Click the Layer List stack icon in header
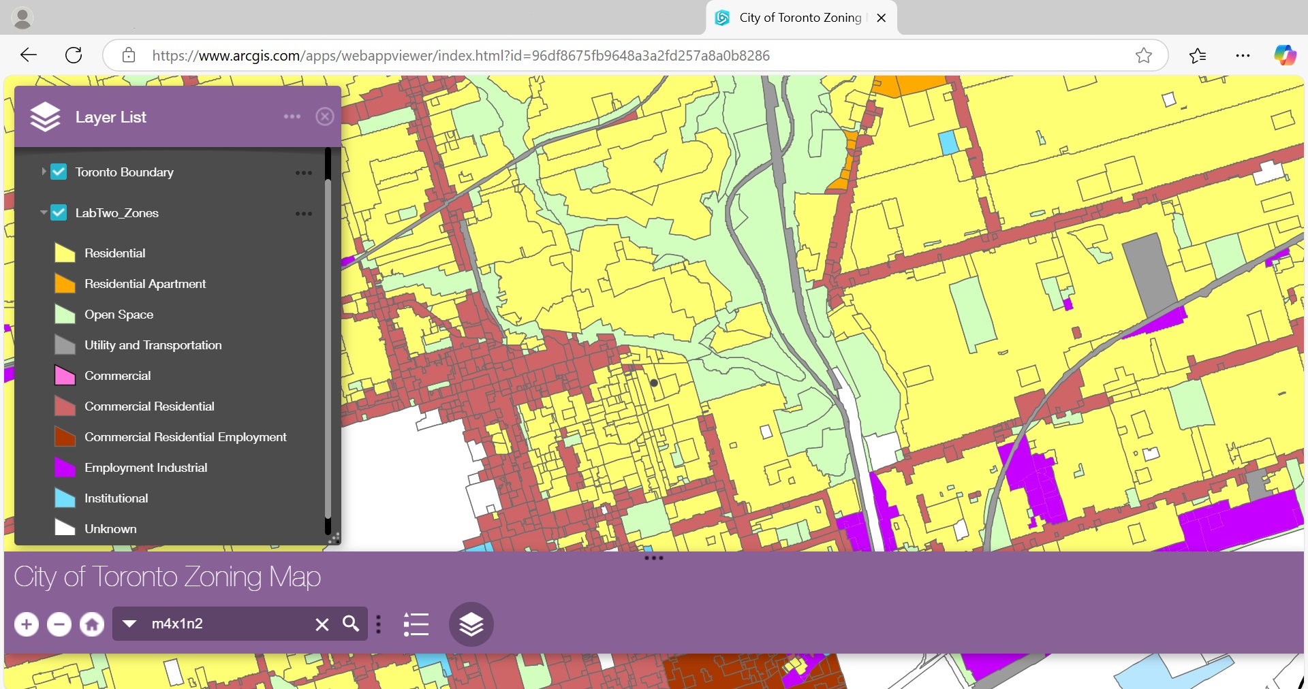1308x689 pixels. [x=46, y=116]
